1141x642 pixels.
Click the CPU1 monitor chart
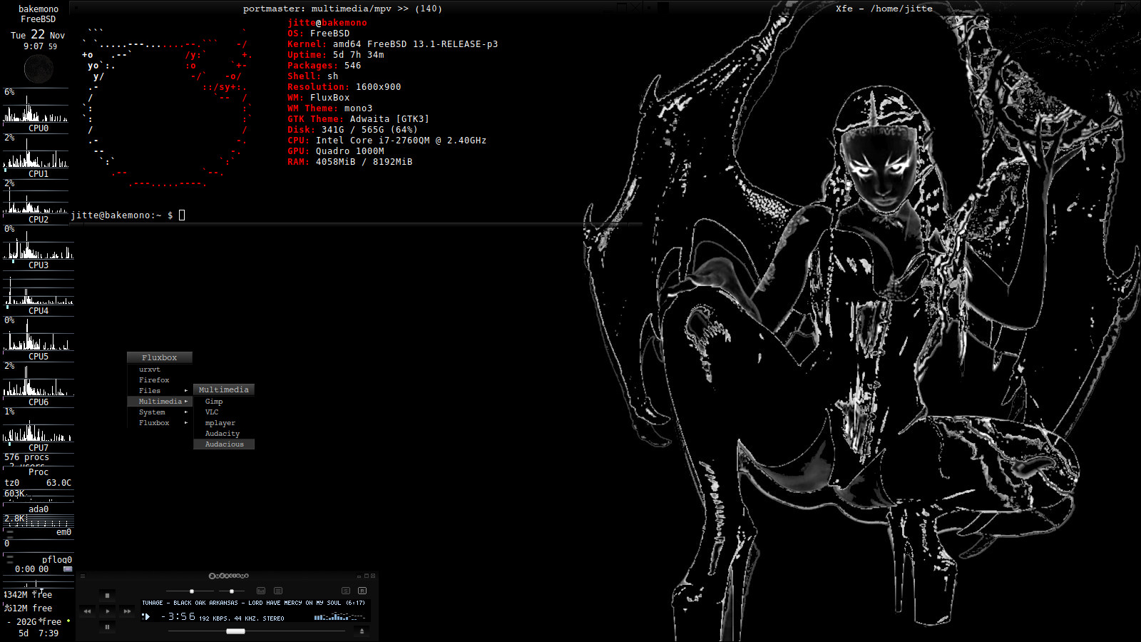click(36, 152)
